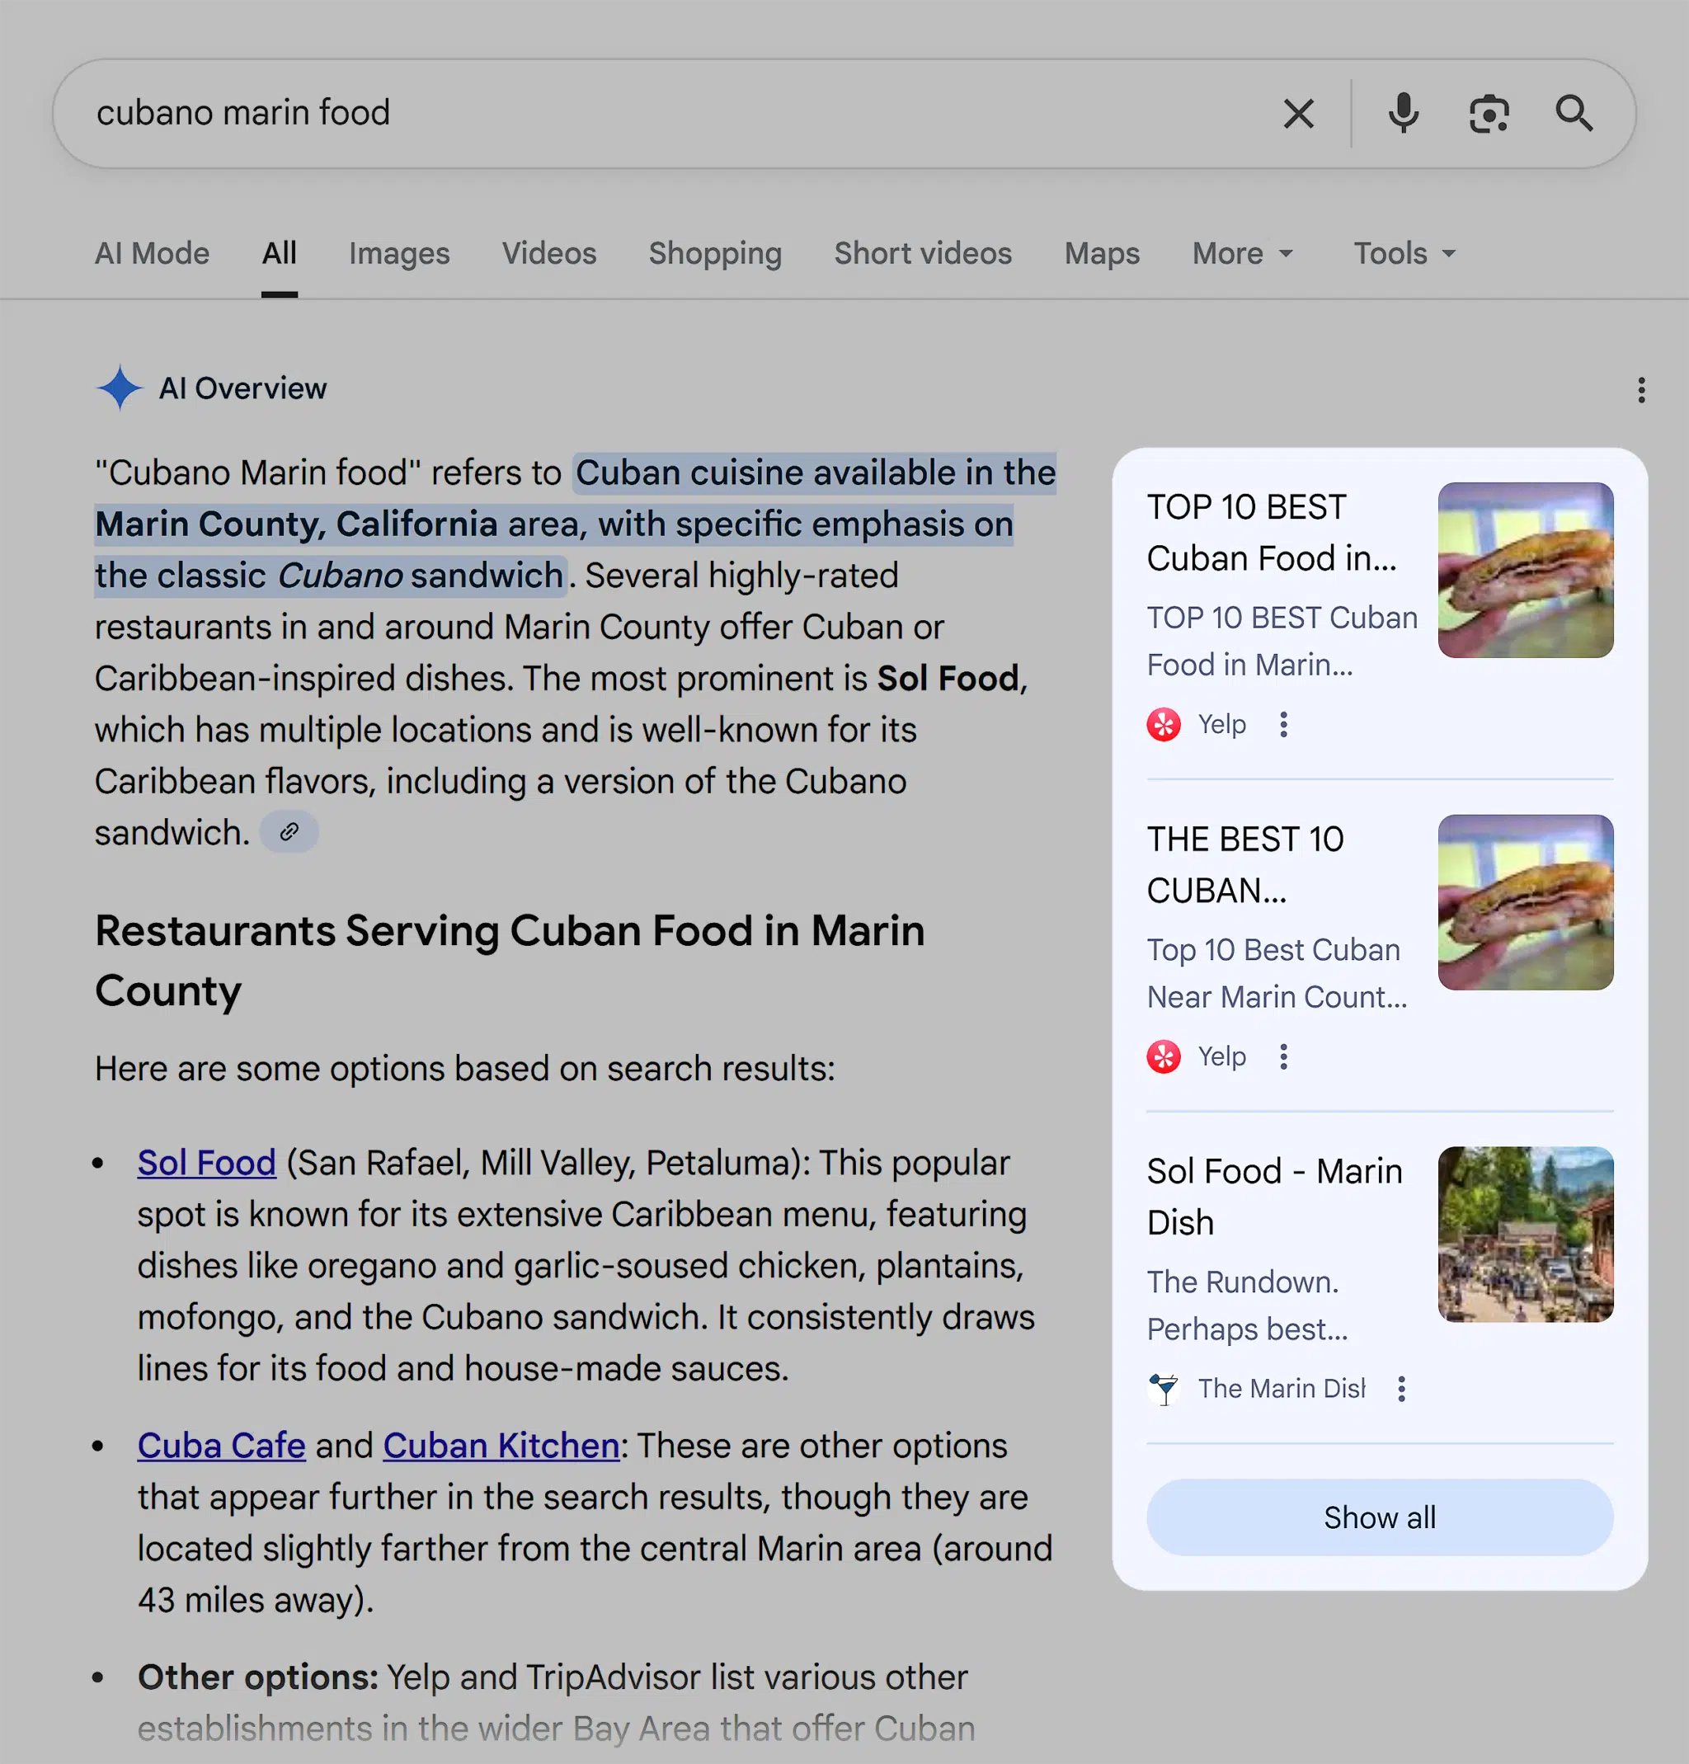Click the link chip after 'sandwich.'

pyautogui.click(x=289, y=831)
